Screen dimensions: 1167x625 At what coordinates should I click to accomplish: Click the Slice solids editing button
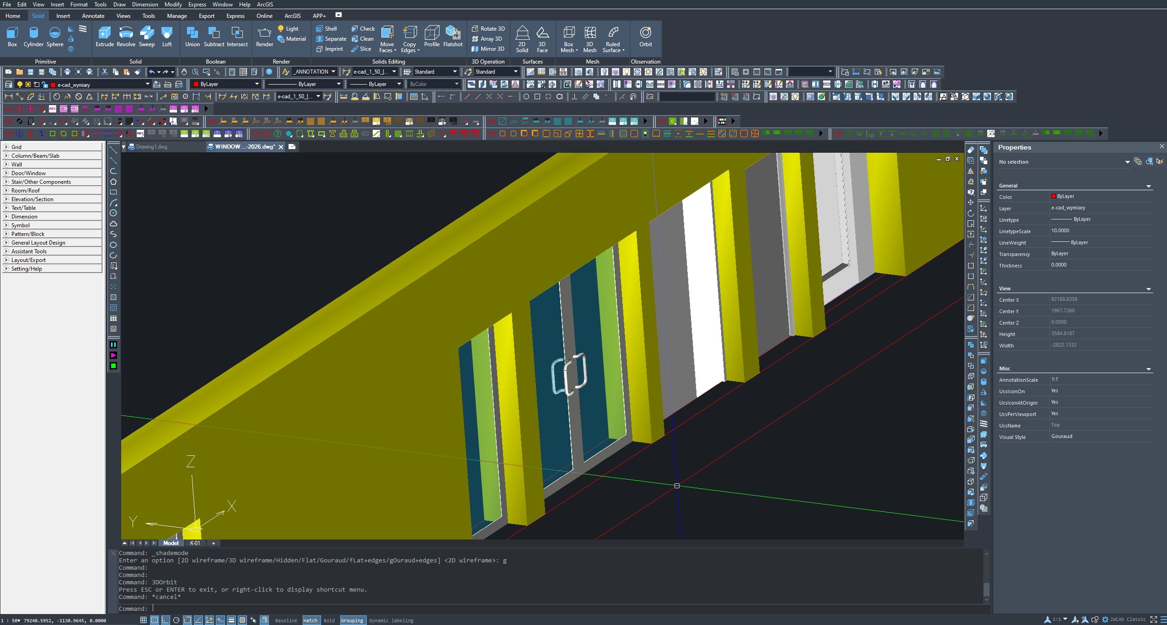coord(361,49)
